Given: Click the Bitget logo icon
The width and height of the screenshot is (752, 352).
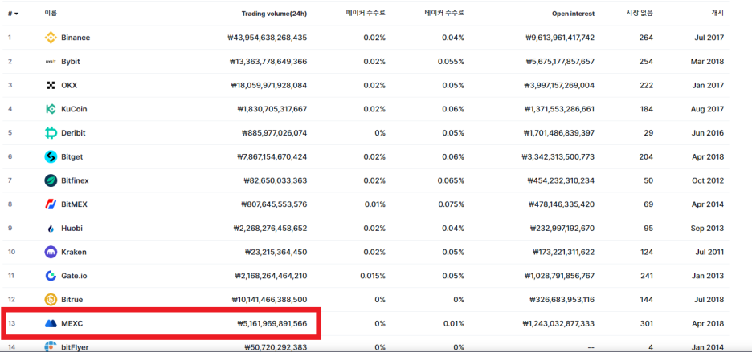Looking at the screenshot, I should (51, 156).
